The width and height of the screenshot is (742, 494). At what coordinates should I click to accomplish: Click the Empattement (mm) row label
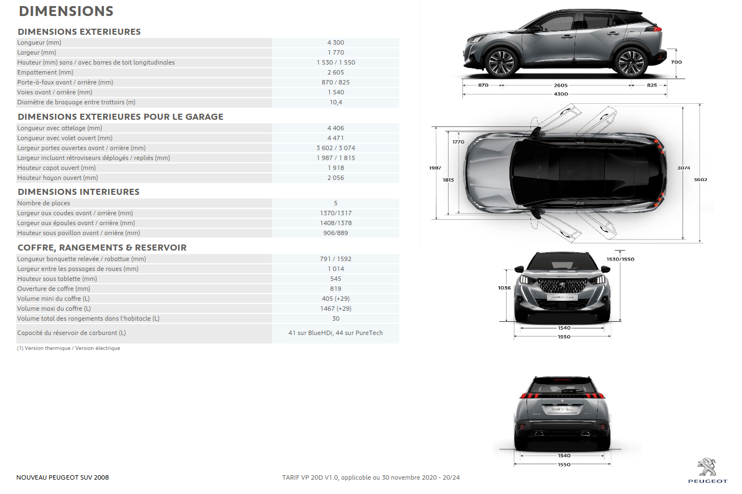pyautogui.click(x=45, y=72)
